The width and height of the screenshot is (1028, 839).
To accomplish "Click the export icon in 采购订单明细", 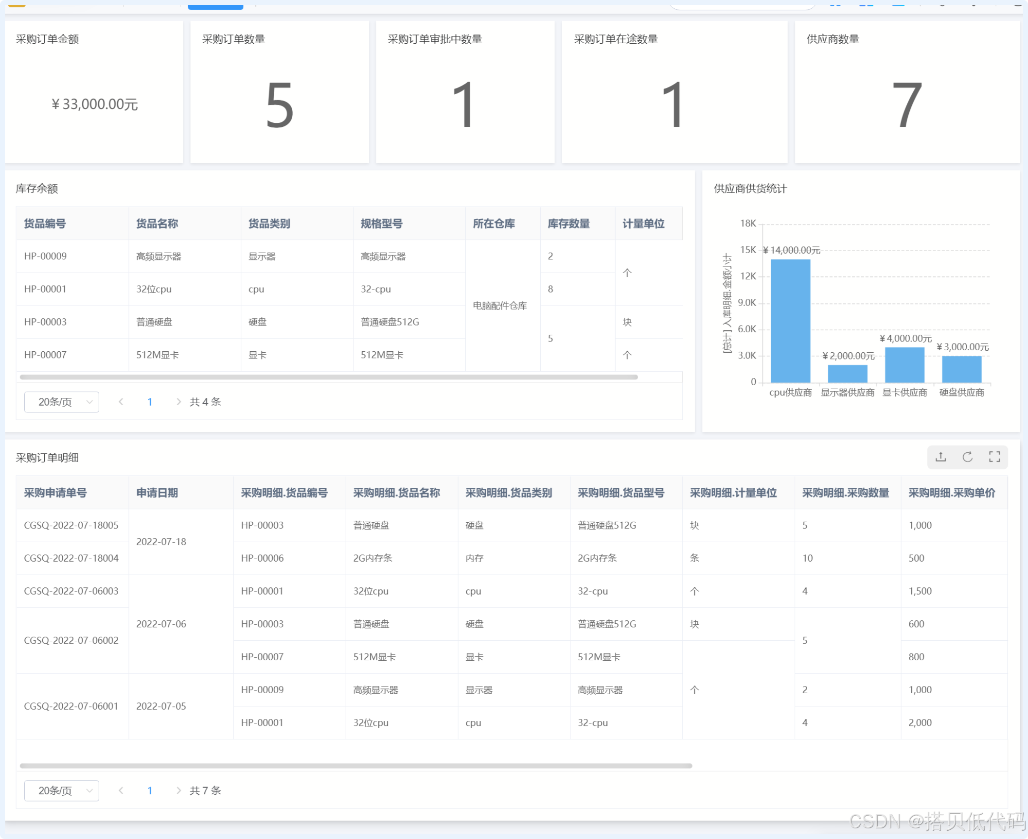I will (940, 457).
